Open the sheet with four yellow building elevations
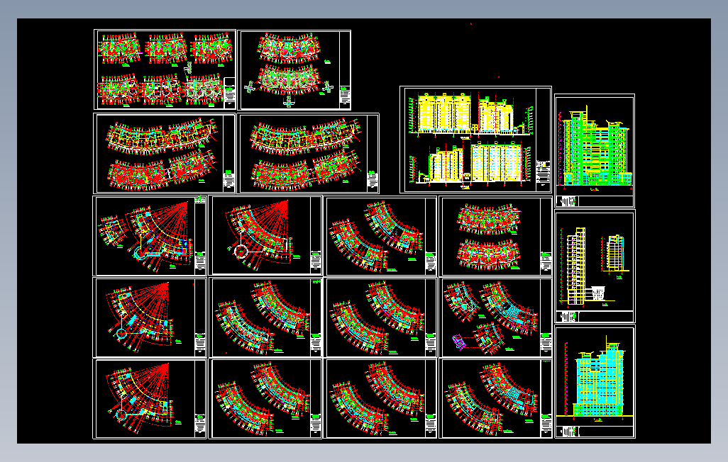Viewport: 728px width, 462px height. [x=475, y=140]
